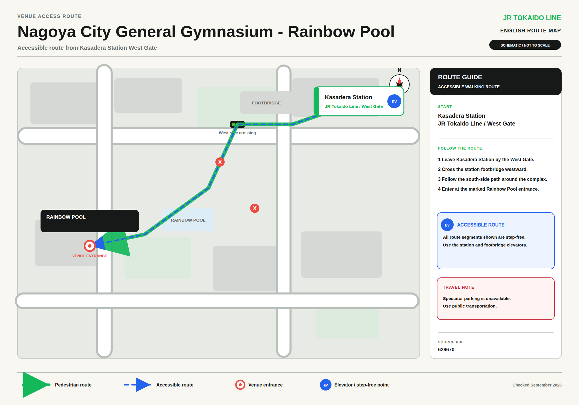Click the black RAINBOW POOL callout label
Image resolution: width=579 pixels, height=405 pixels.
coord(90,221)
